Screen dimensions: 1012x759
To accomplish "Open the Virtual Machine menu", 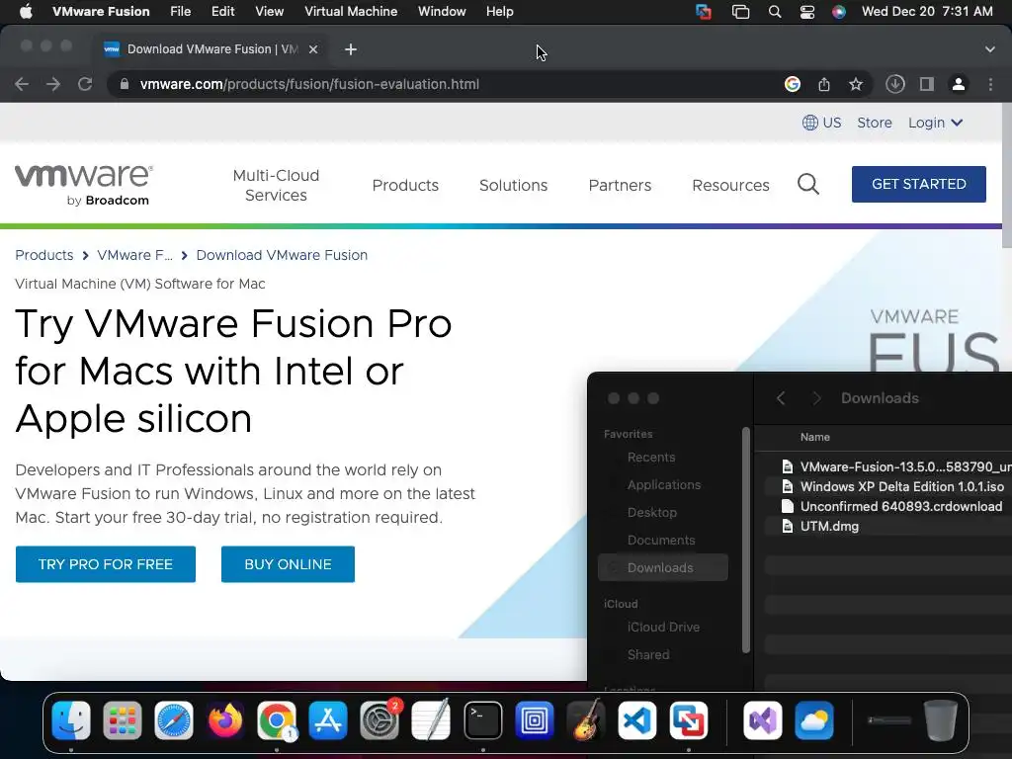I will point(351,11).
